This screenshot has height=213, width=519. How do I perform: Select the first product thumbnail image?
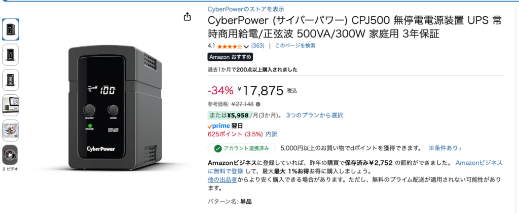[x=10, y=29]
